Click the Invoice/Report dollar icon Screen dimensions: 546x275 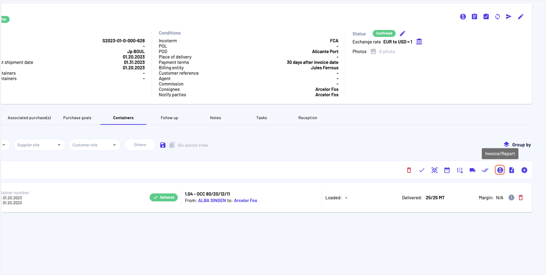(500, 170)
